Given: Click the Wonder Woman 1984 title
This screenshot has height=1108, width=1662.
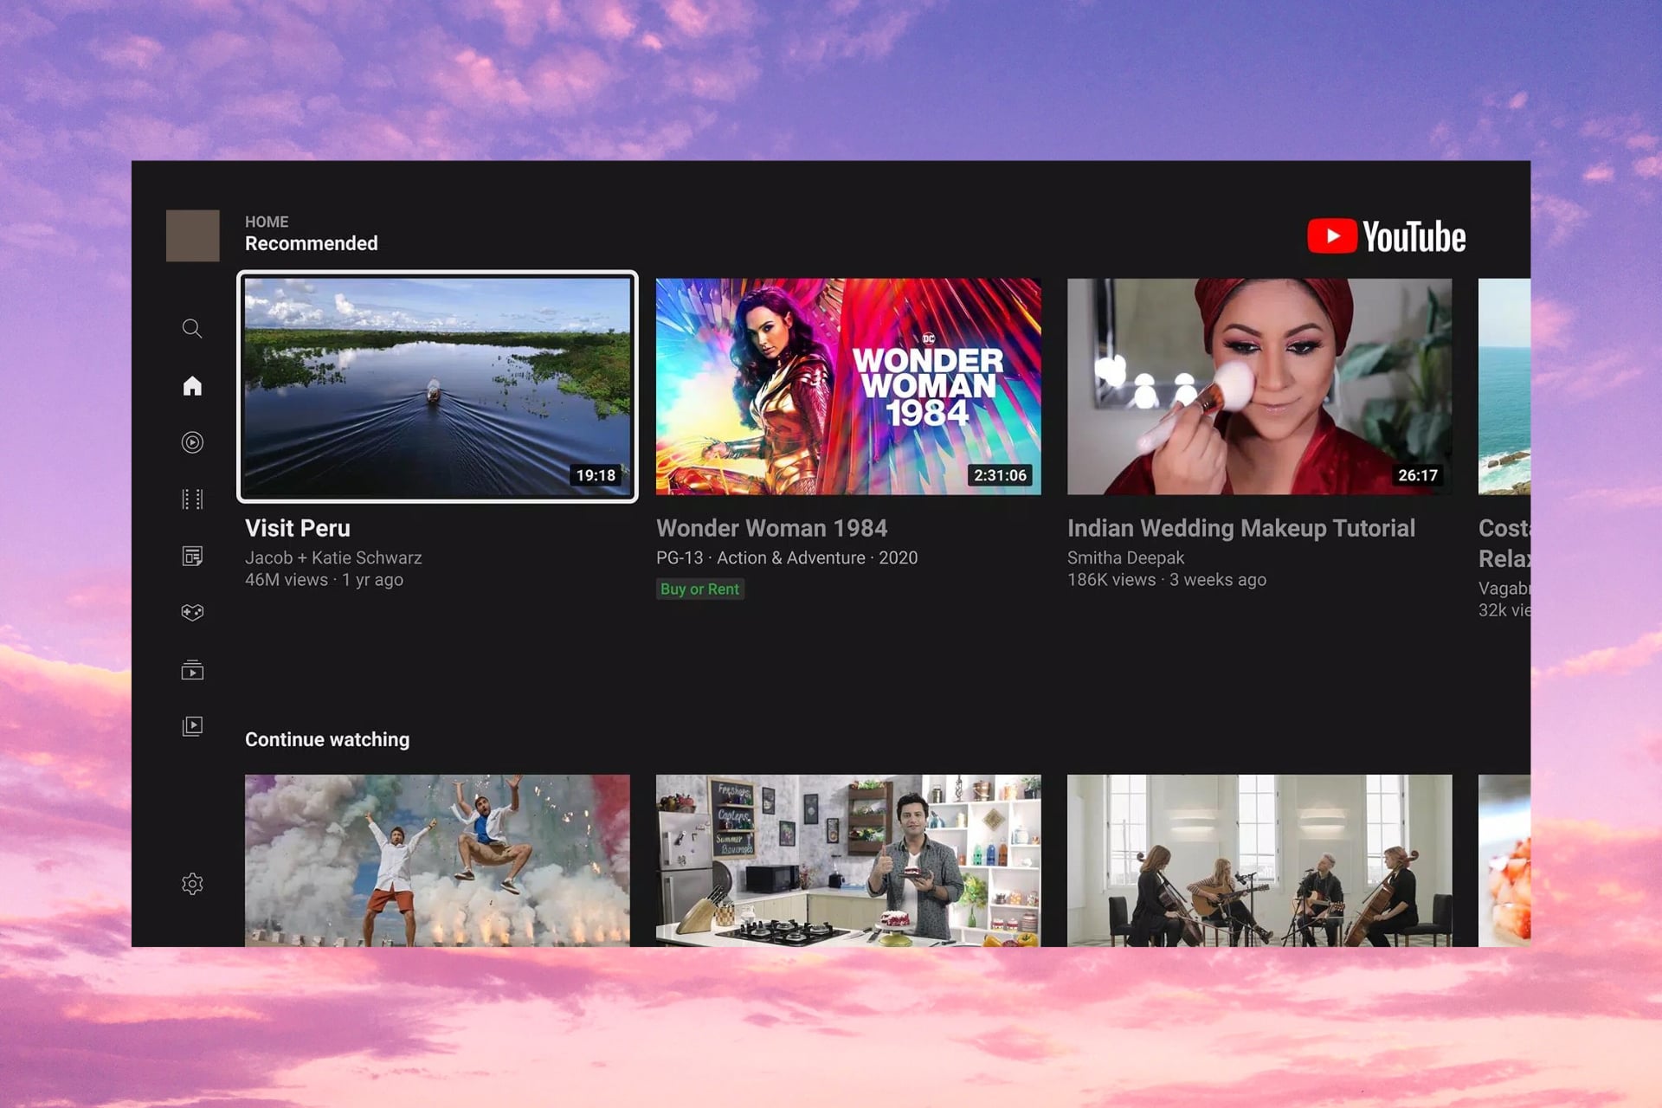Looking at the screenshot, I should tap(771, 528).
